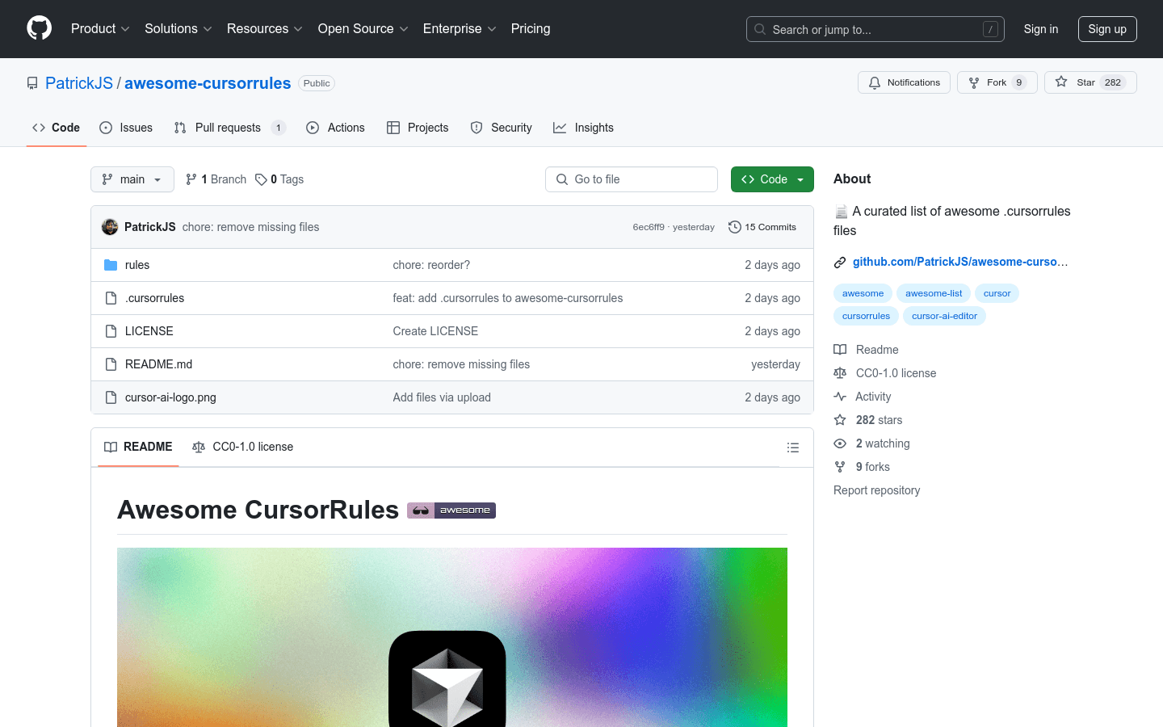Click the Cursor logo banner image
Screen dimensions: 1163x727
tap(452, 637)
